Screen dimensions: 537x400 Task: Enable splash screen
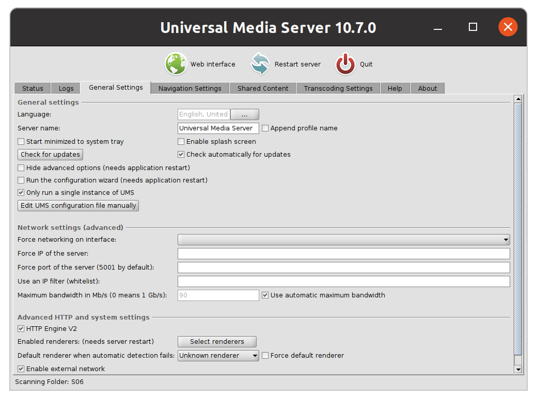tap(181, 141)
